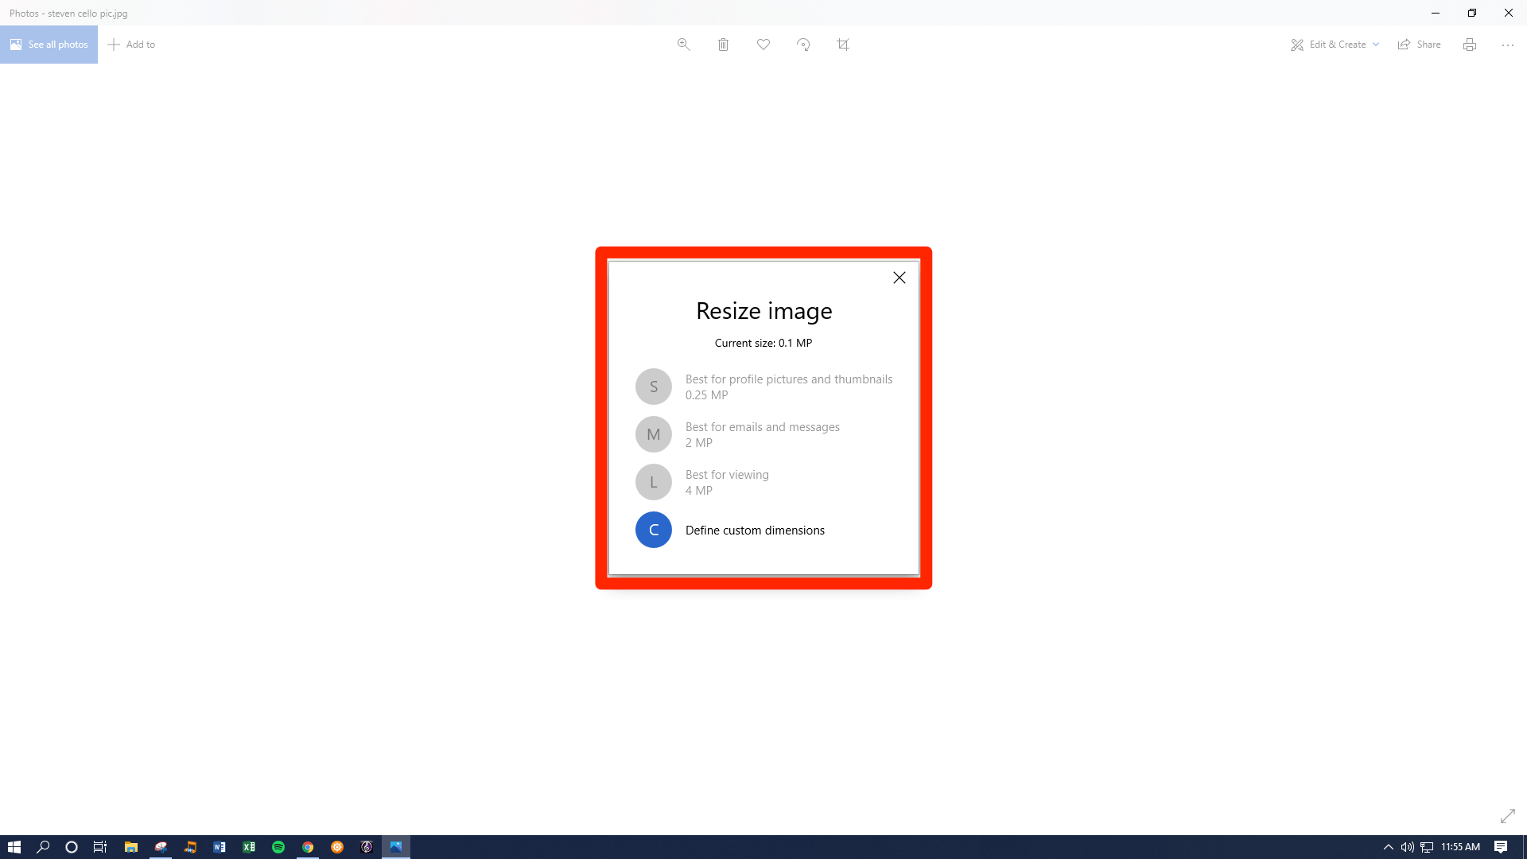The width and height of the screenshot is (1527, 859).
Task: Select the crop tool icon
Action: (843, 44)
